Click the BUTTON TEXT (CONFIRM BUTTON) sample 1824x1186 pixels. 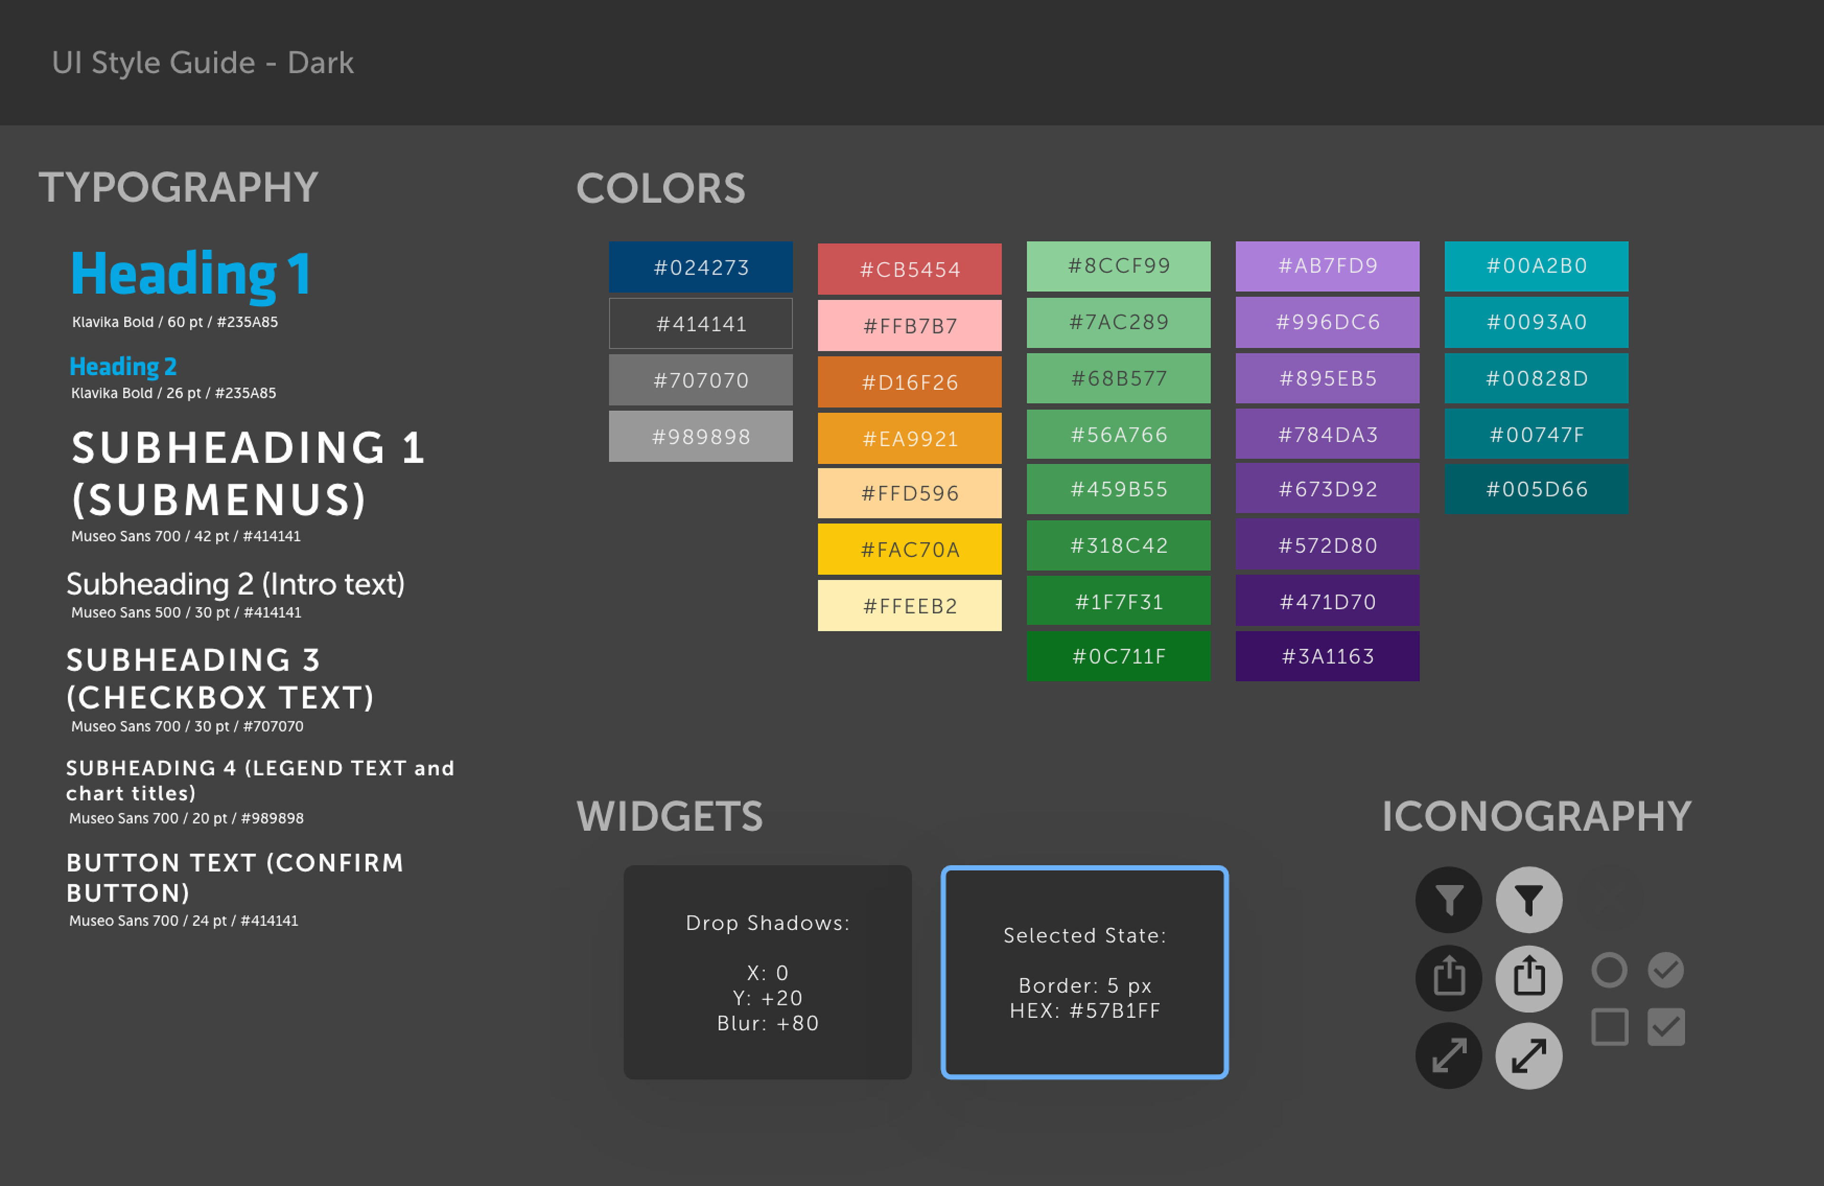(235, 878)
